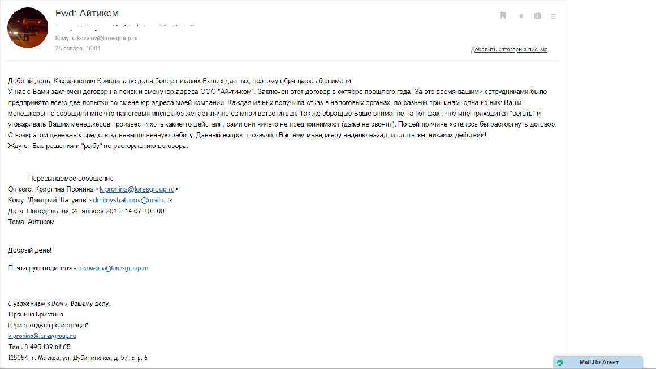656x369 pixels.
Task: Click k.pronina email link in the signature
Action: 42,336
